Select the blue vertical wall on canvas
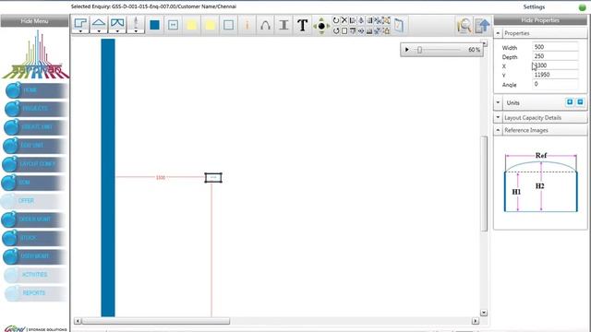Viewport: 591px width, 332px height. point(108,178)
